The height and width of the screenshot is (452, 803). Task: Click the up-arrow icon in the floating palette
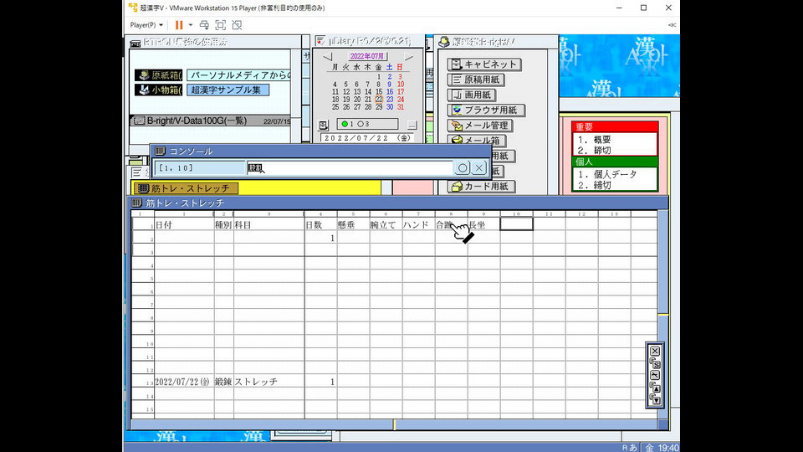click(x=654, y=388)
